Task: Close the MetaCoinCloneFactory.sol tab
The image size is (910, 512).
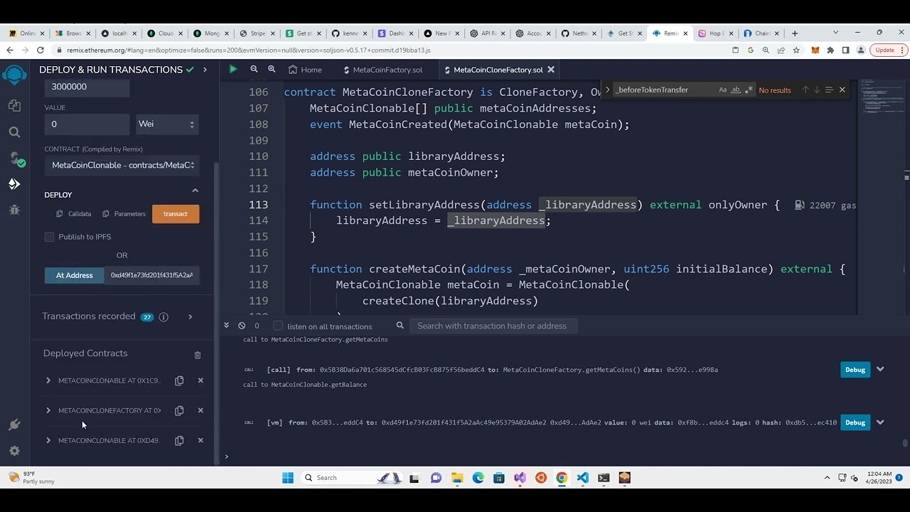Action: pyautogui.click(x=551, y=70)
